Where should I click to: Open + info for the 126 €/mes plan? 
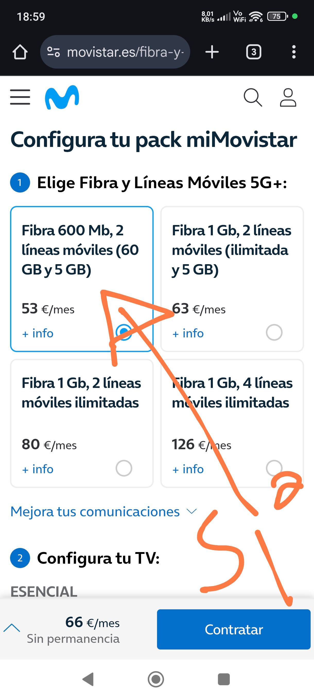188,469
